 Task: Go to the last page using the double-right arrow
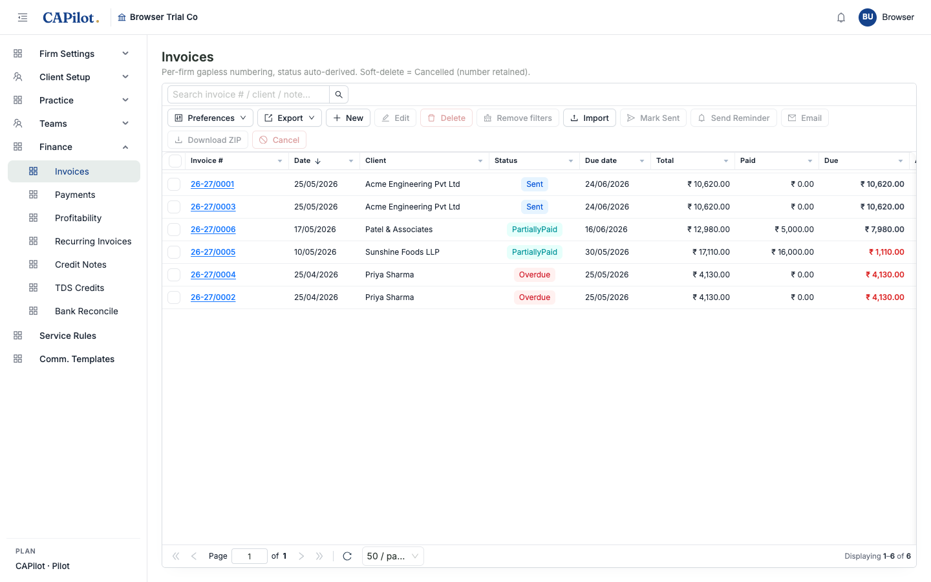[319, 556]
